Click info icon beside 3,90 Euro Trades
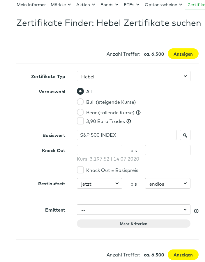Screen dimensions: 205x262 point(129,121)
